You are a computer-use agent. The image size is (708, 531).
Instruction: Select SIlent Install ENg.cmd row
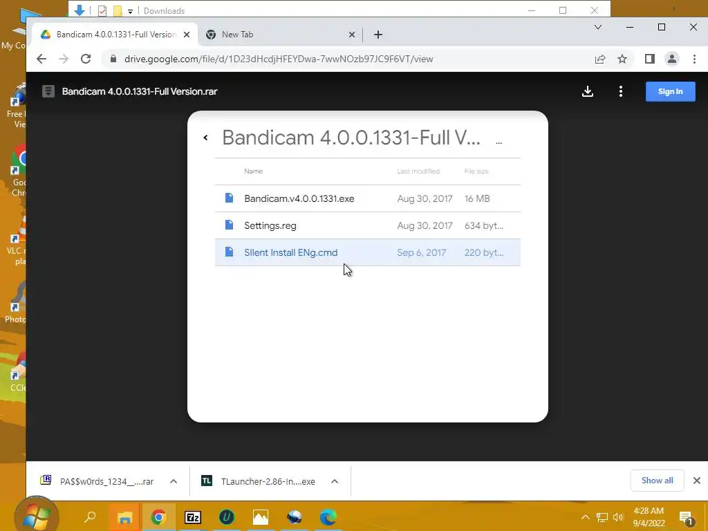point(368,252)
